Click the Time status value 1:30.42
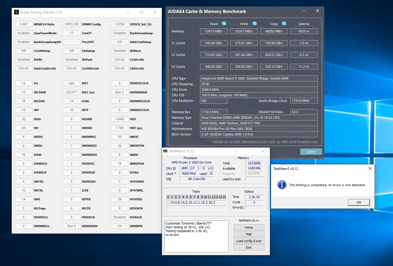This screenshot has height=266, width=393. pyautogui.click(x=254, y=197)
